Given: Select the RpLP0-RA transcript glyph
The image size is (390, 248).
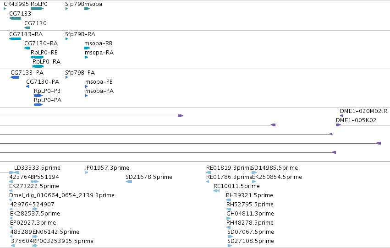Looking at the screenshot, I should [x=38, y=66].
